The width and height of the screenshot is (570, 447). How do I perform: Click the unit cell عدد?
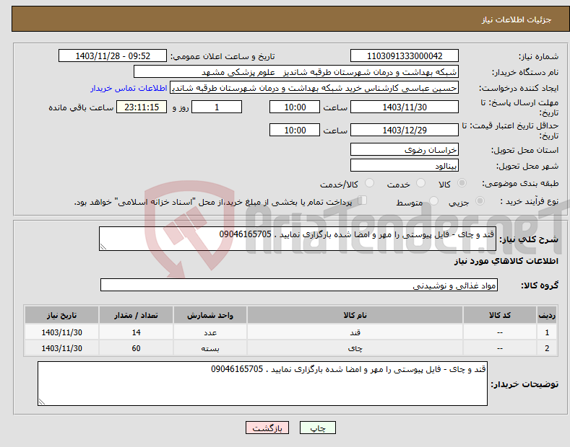tap(210, 332)
